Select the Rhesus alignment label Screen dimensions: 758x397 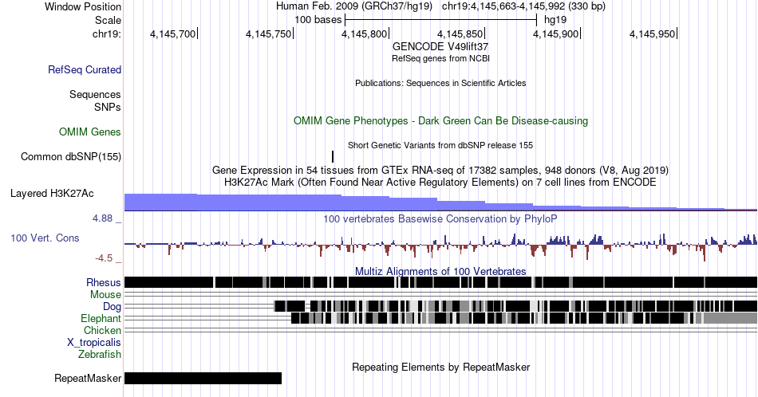click(104, 282)
